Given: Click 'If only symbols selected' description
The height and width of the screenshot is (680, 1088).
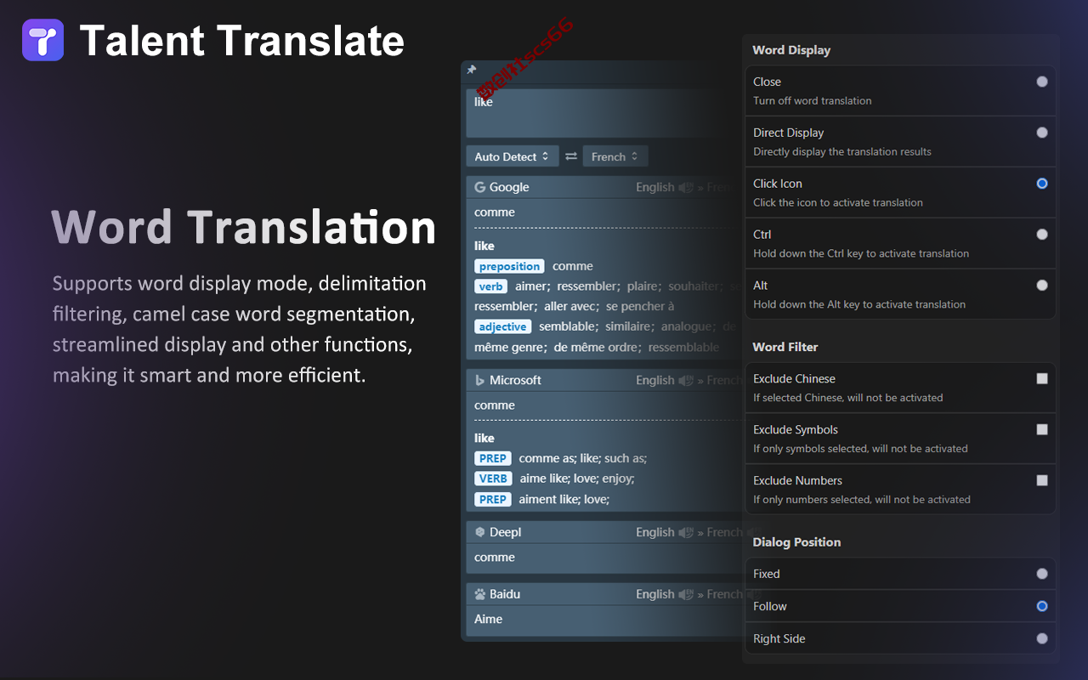Looking at the screenshot, I should (x=860, y=449).
